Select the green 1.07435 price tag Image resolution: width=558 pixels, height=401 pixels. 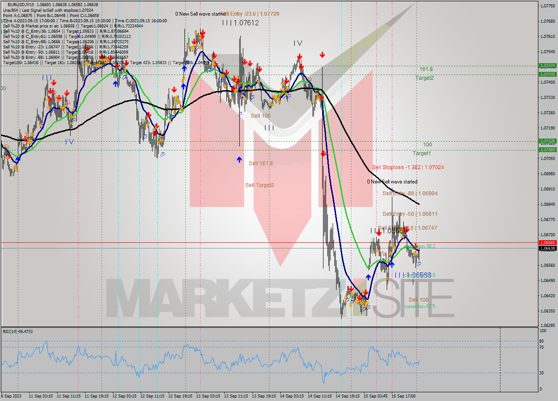tap(548, 75)
